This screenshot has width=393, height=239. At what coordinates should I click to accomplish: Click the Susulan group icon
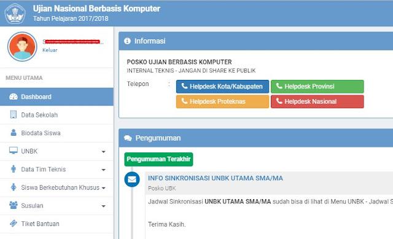(14, 205)
